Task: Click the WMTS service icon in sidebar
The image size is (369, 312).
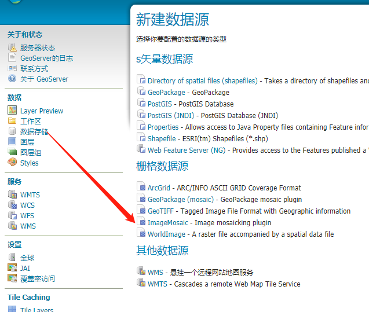Action: tap(13, 194)
